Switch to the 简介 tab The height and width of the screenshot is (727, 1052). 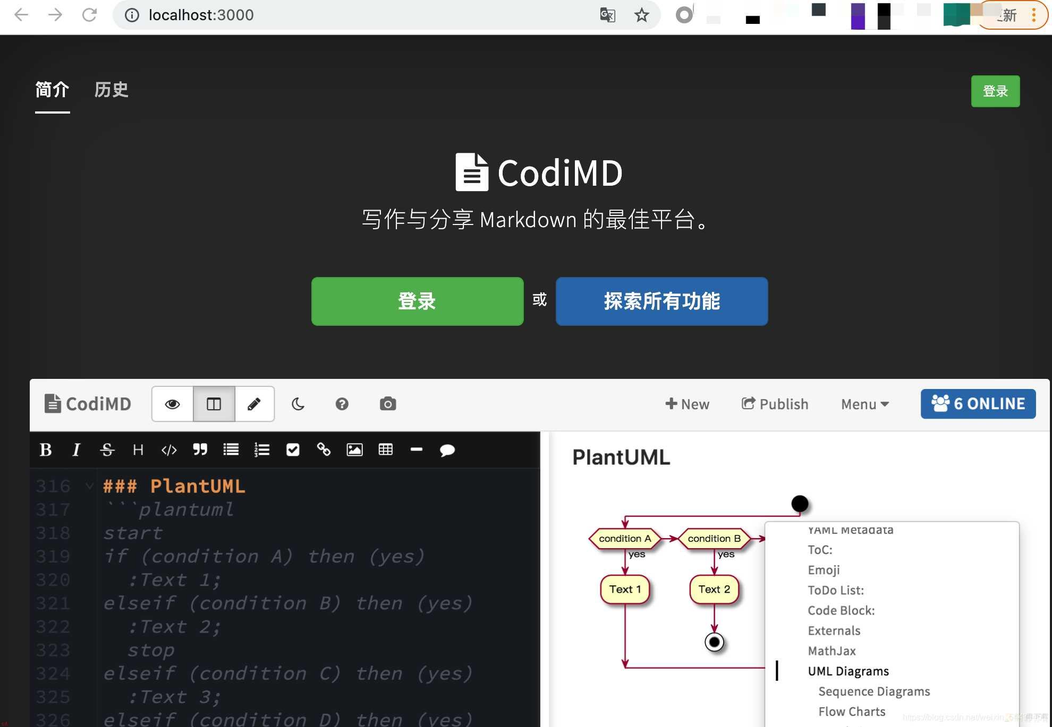click(52, 90)
